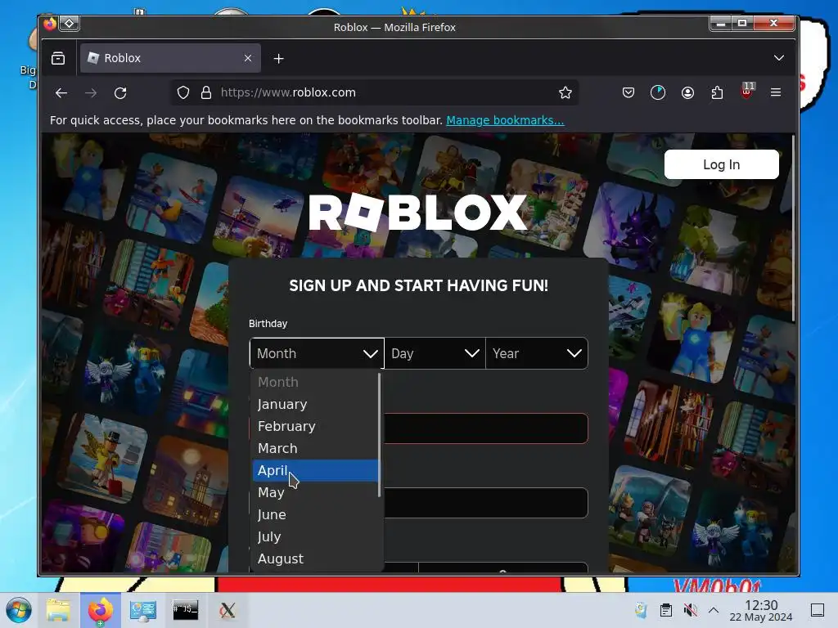Choose February from month list

coord(315,426)
